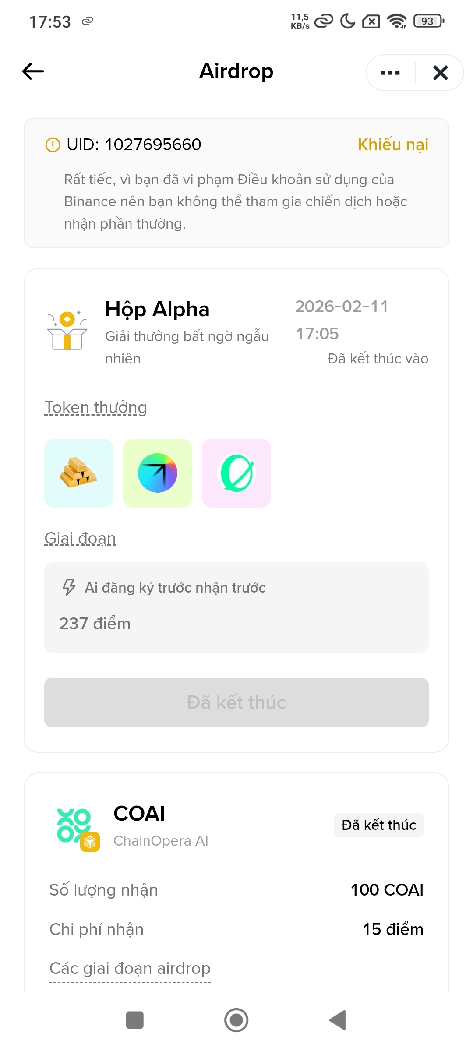Select the gold bars reward token
The image size is (473, 1051).
pos(79,473)
